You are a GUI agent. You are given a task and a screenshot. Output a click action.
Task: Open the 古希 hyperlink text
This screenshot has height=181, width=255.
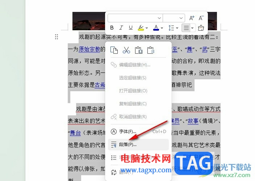click(100, 85)
